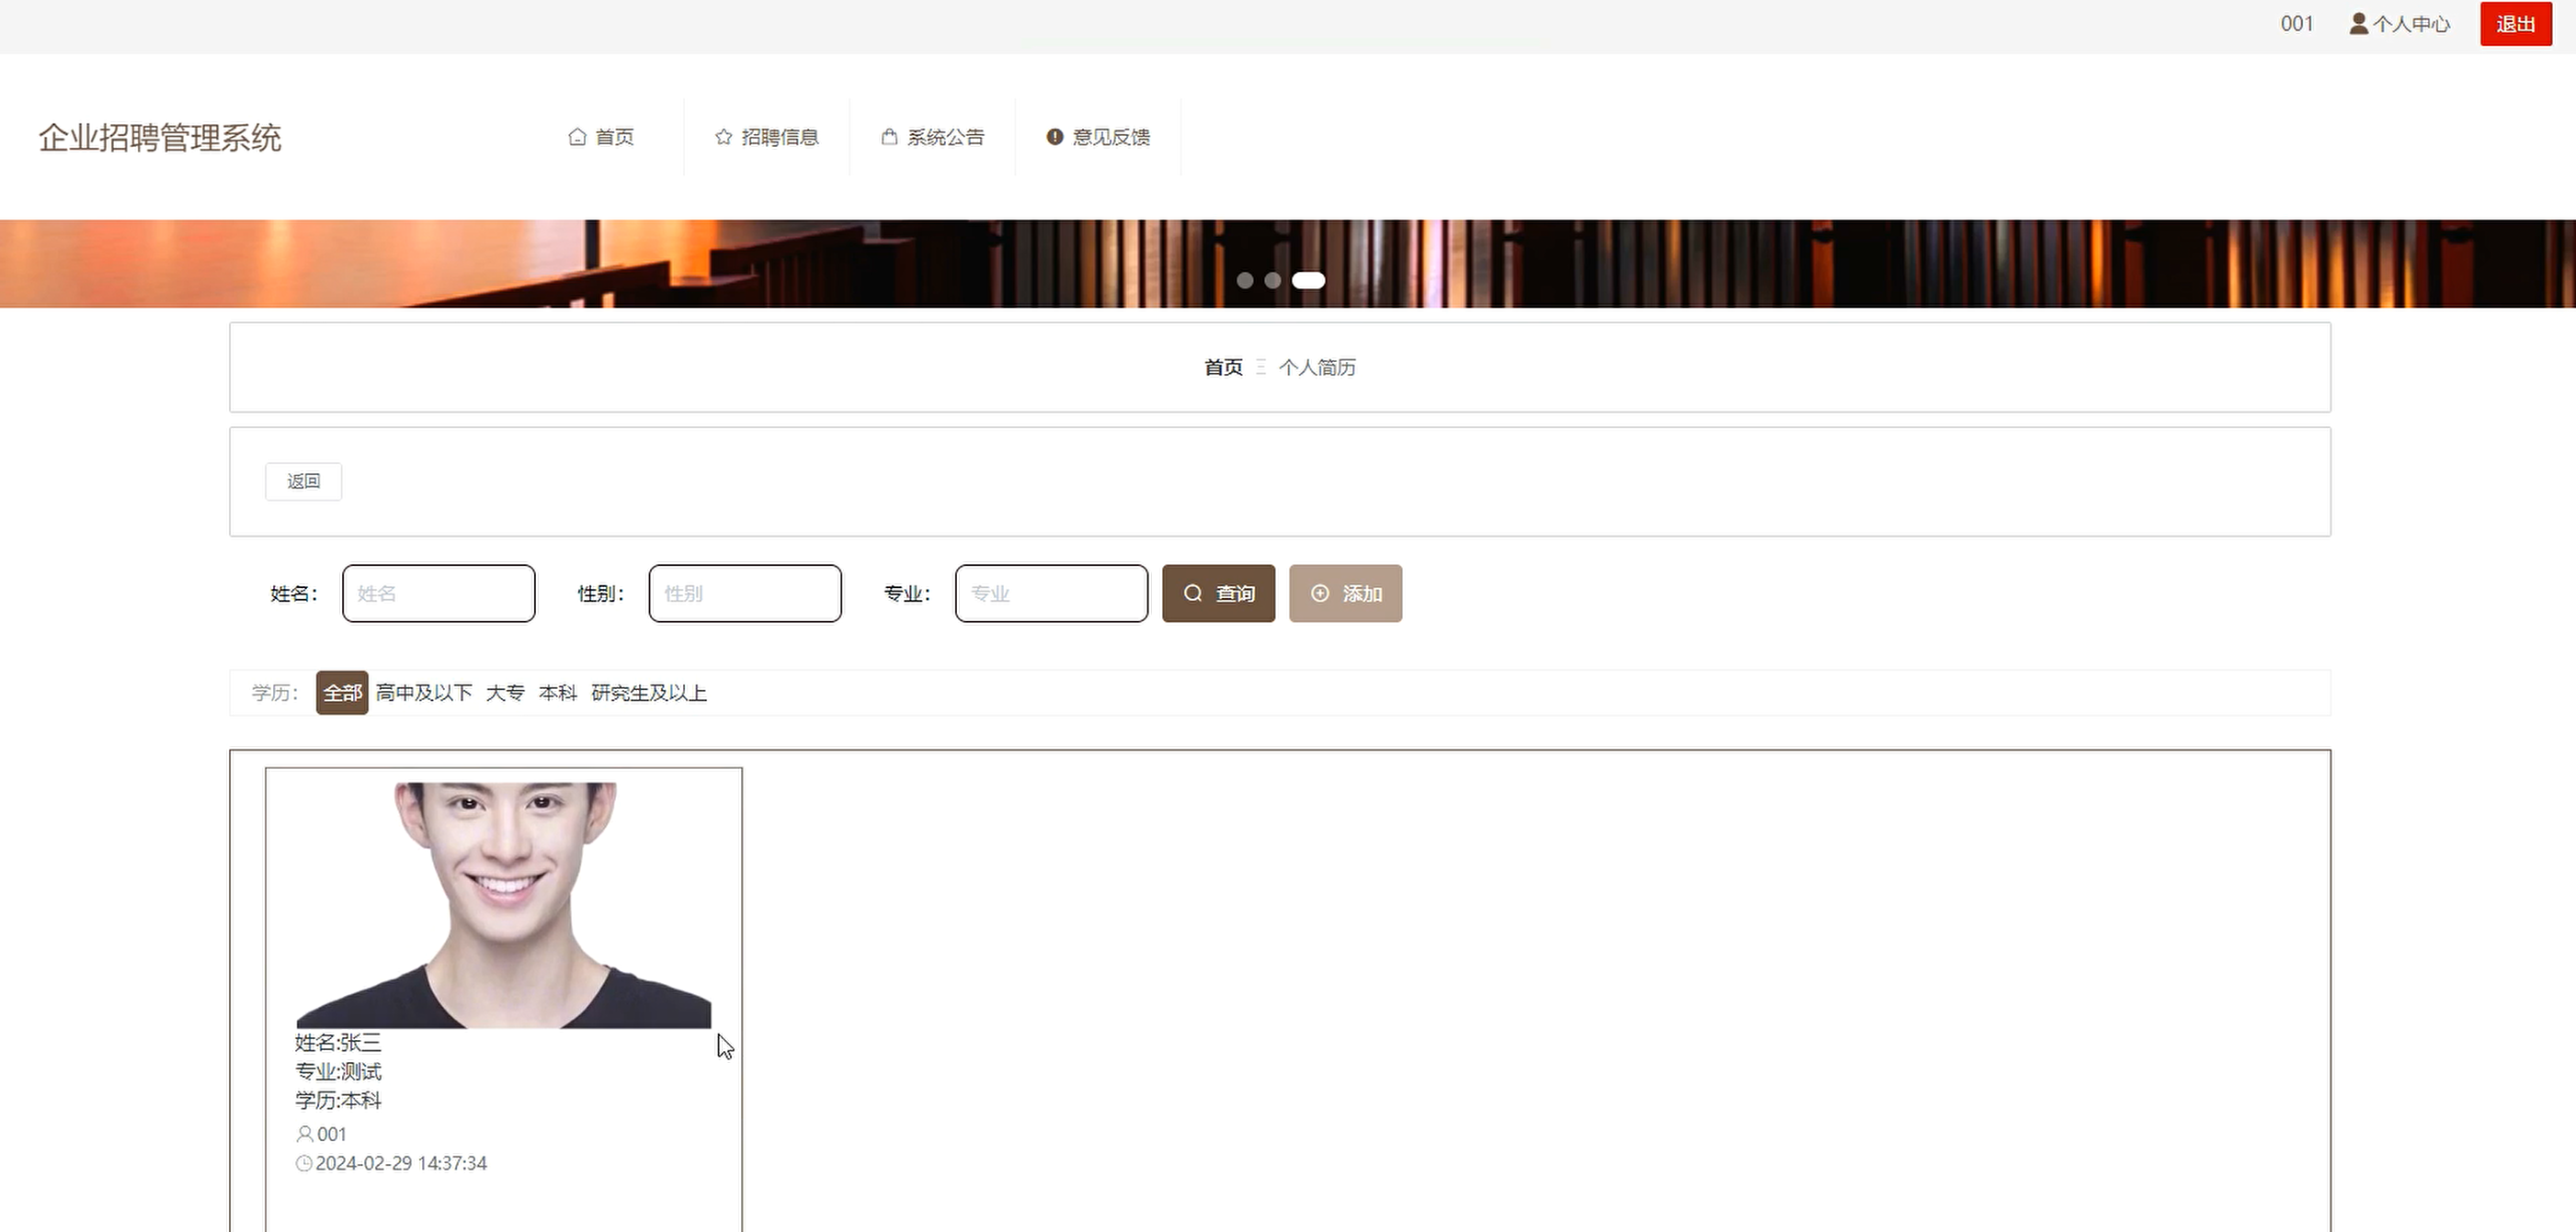
Task: Filter by 大专 education
Action: (505, 693)
